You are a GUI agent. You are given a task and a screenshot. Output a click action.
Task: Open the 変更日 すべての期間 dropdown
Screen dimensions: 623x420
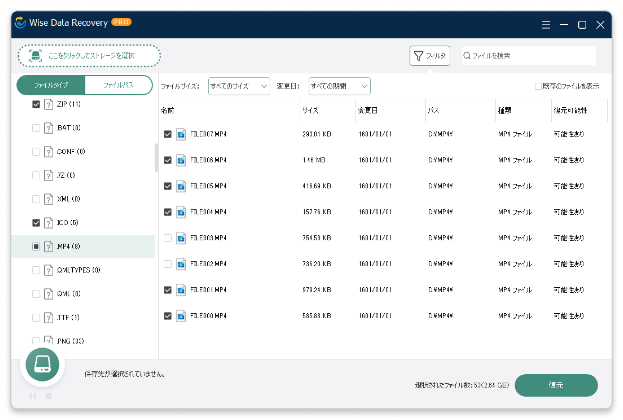pos(339,86)
